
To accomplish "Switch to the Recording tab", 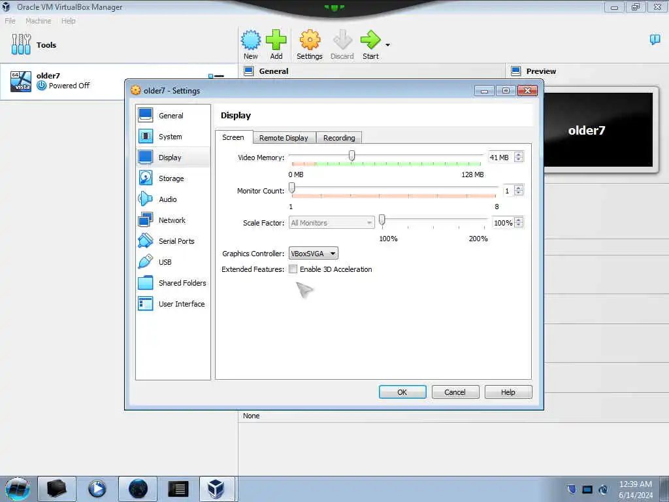I will click(x=339, y=138).
